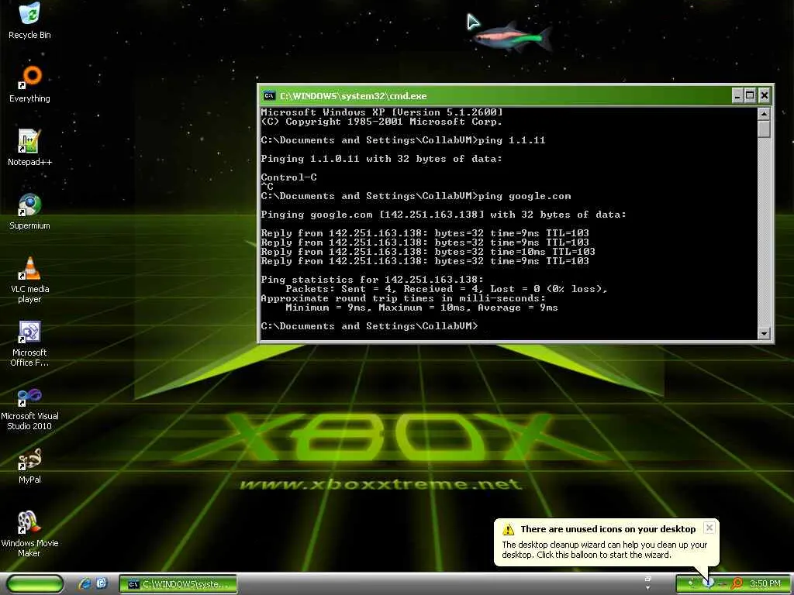This screenshot has width=794, height=595.
Task: Click the 'ping 1.1.11' command line
Action: (403, 140)
